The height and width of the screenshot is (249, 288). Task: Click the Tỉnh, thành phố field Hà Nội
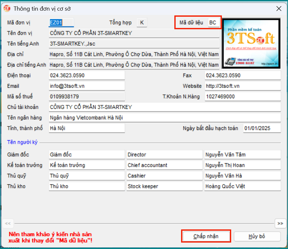[x=87, y=128]
